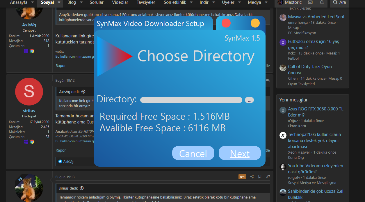365x202 pixels.
Task: Open 'YouTube Videomu izleyenleri nasıl görürüm?' thread
Action: [x=316, y=169]
